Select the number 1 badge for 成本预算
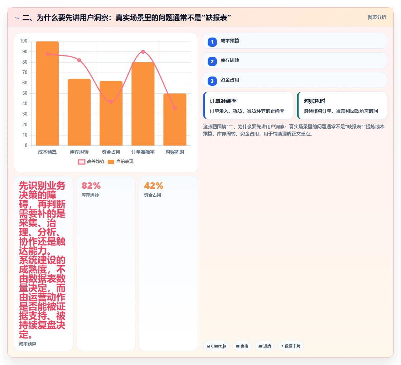The width and height of the screenshot is (401, 365). 212,42
